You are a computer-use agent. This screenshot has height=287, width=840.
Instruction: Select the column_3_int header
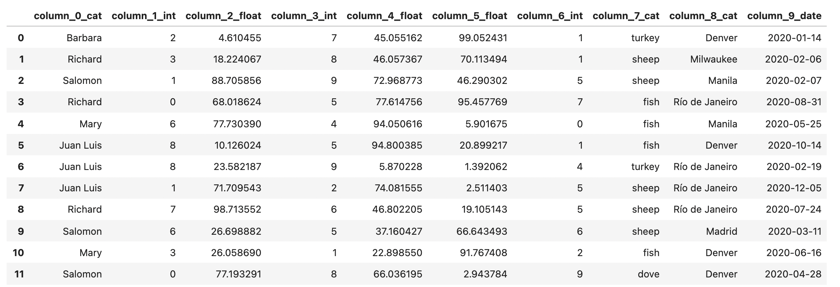[304, 16]
